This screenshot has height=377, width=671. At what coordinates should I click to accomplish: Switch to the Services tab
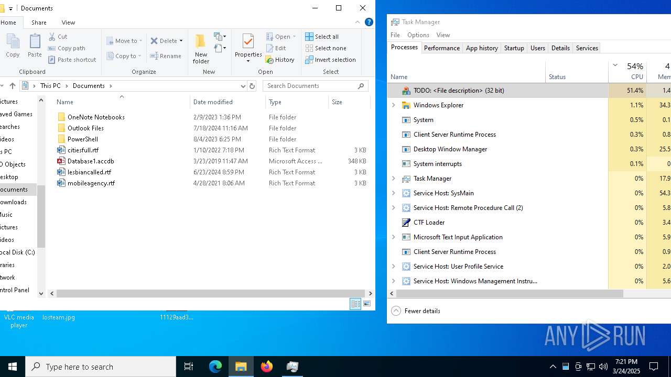pyautogui.click(x=587, y=48)
